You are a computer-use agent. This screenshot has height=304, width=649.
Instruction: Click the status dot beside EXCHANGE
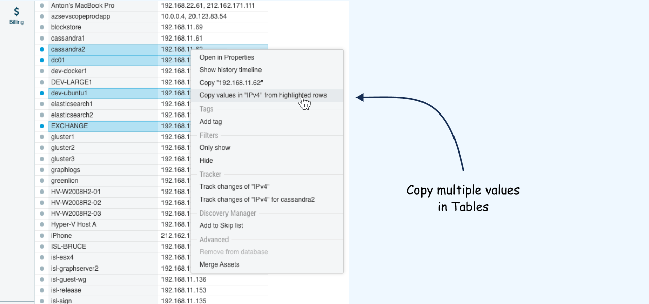[x=42, y=126]
